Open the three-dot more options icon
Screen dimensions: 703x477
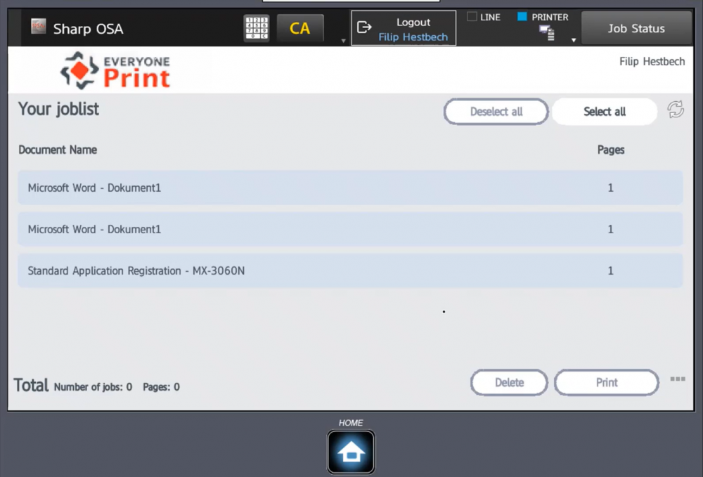point(677,379)
